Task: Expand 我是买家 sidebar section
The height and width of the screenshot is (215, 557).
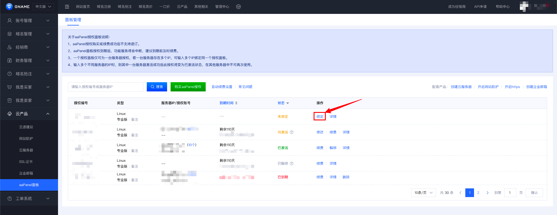Action: tap(29, 87)
